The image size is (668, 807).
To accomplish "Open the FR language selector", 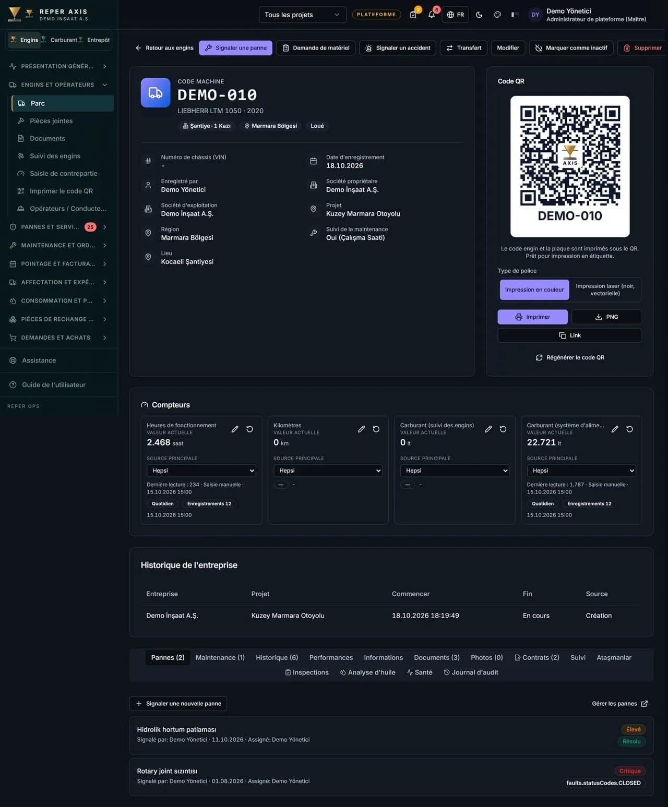I will pos(455,15).
